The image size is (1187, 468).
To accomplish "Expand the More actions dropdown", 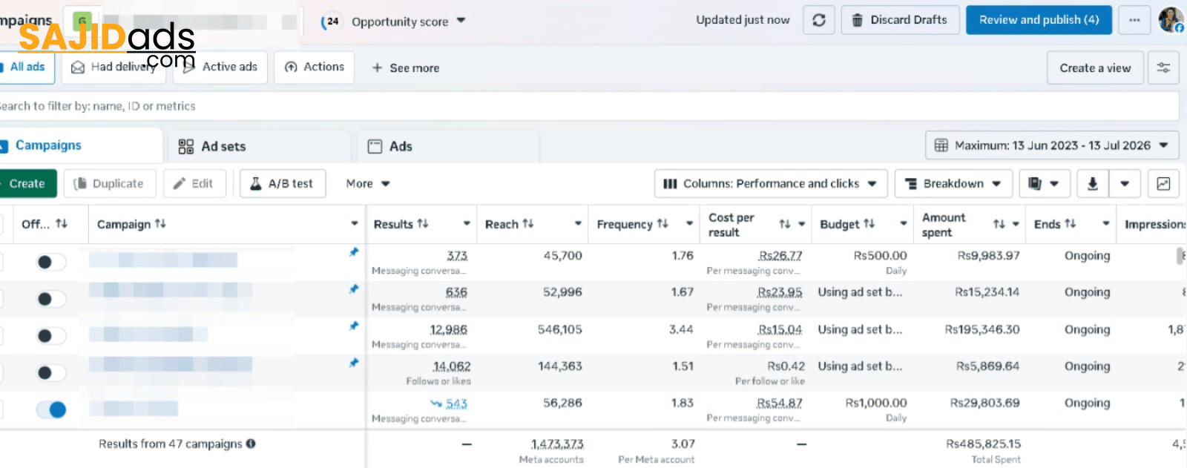I will coord(368,184).
